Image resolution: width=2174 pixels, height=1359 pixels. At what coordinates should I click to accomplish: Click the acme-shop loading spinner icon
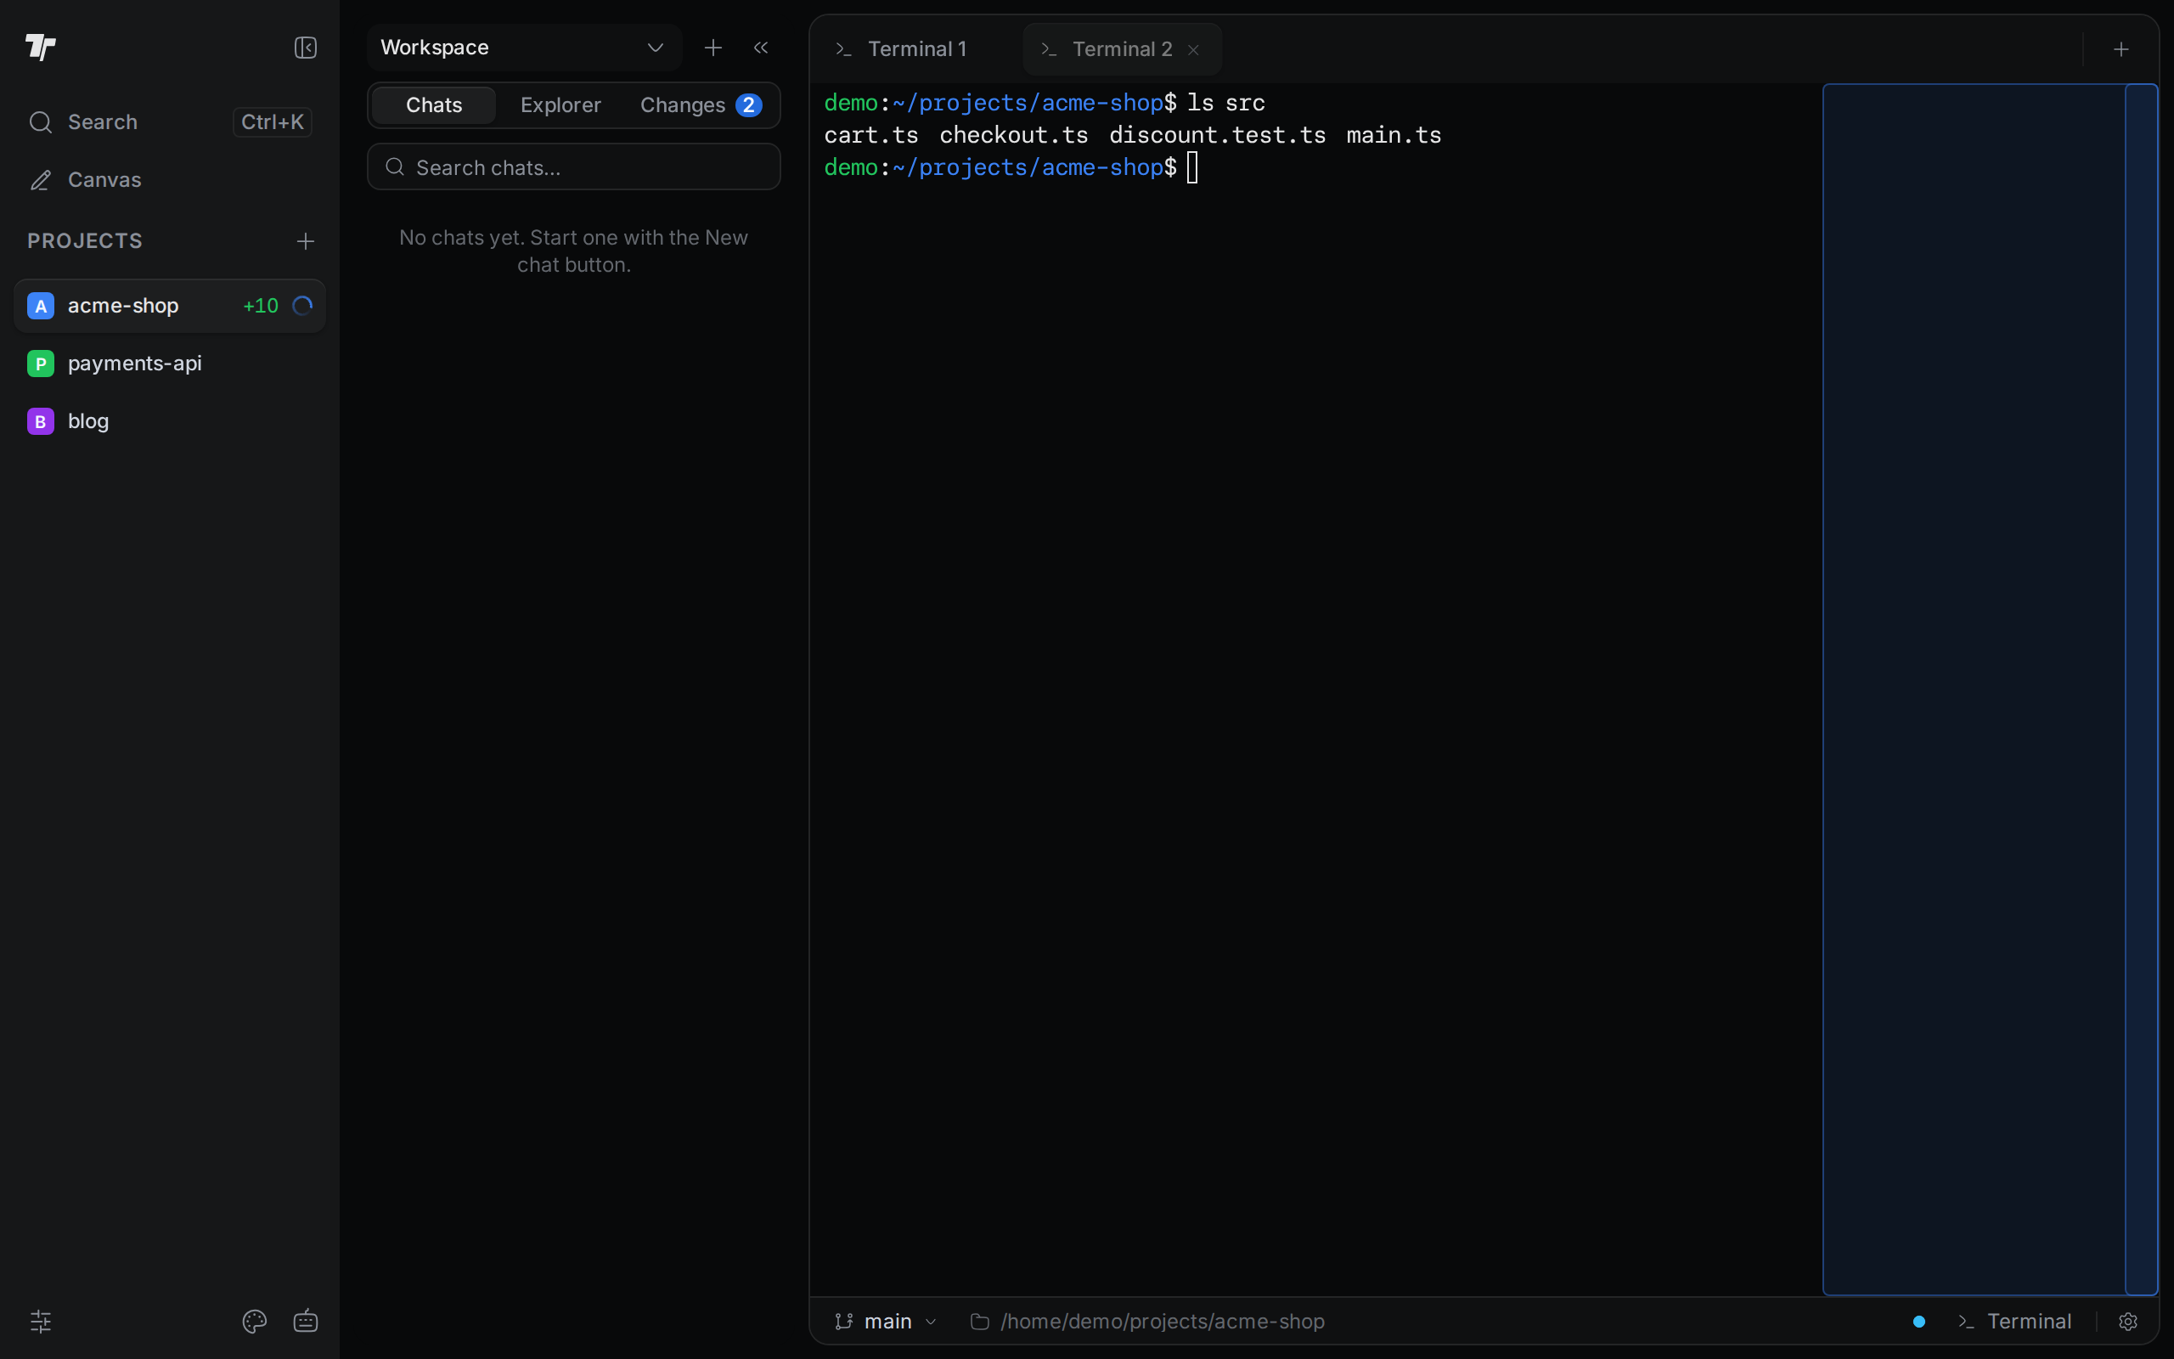(x=302, y=306)
